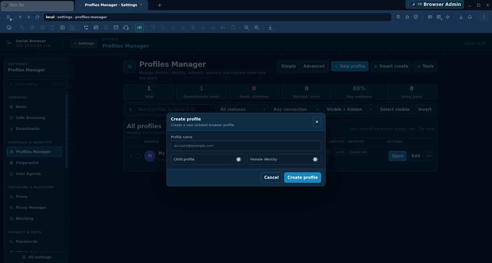Go back with the ← Settings button
This screenshot has width=492, height=263.
pyautogui.click(x=84, y=44)
